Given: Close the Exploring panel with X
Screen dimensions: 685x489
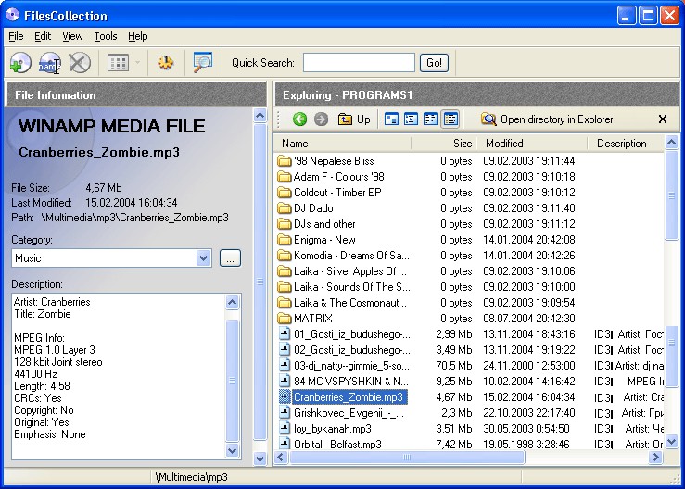Looking at the screenshot, I should 663,119.
